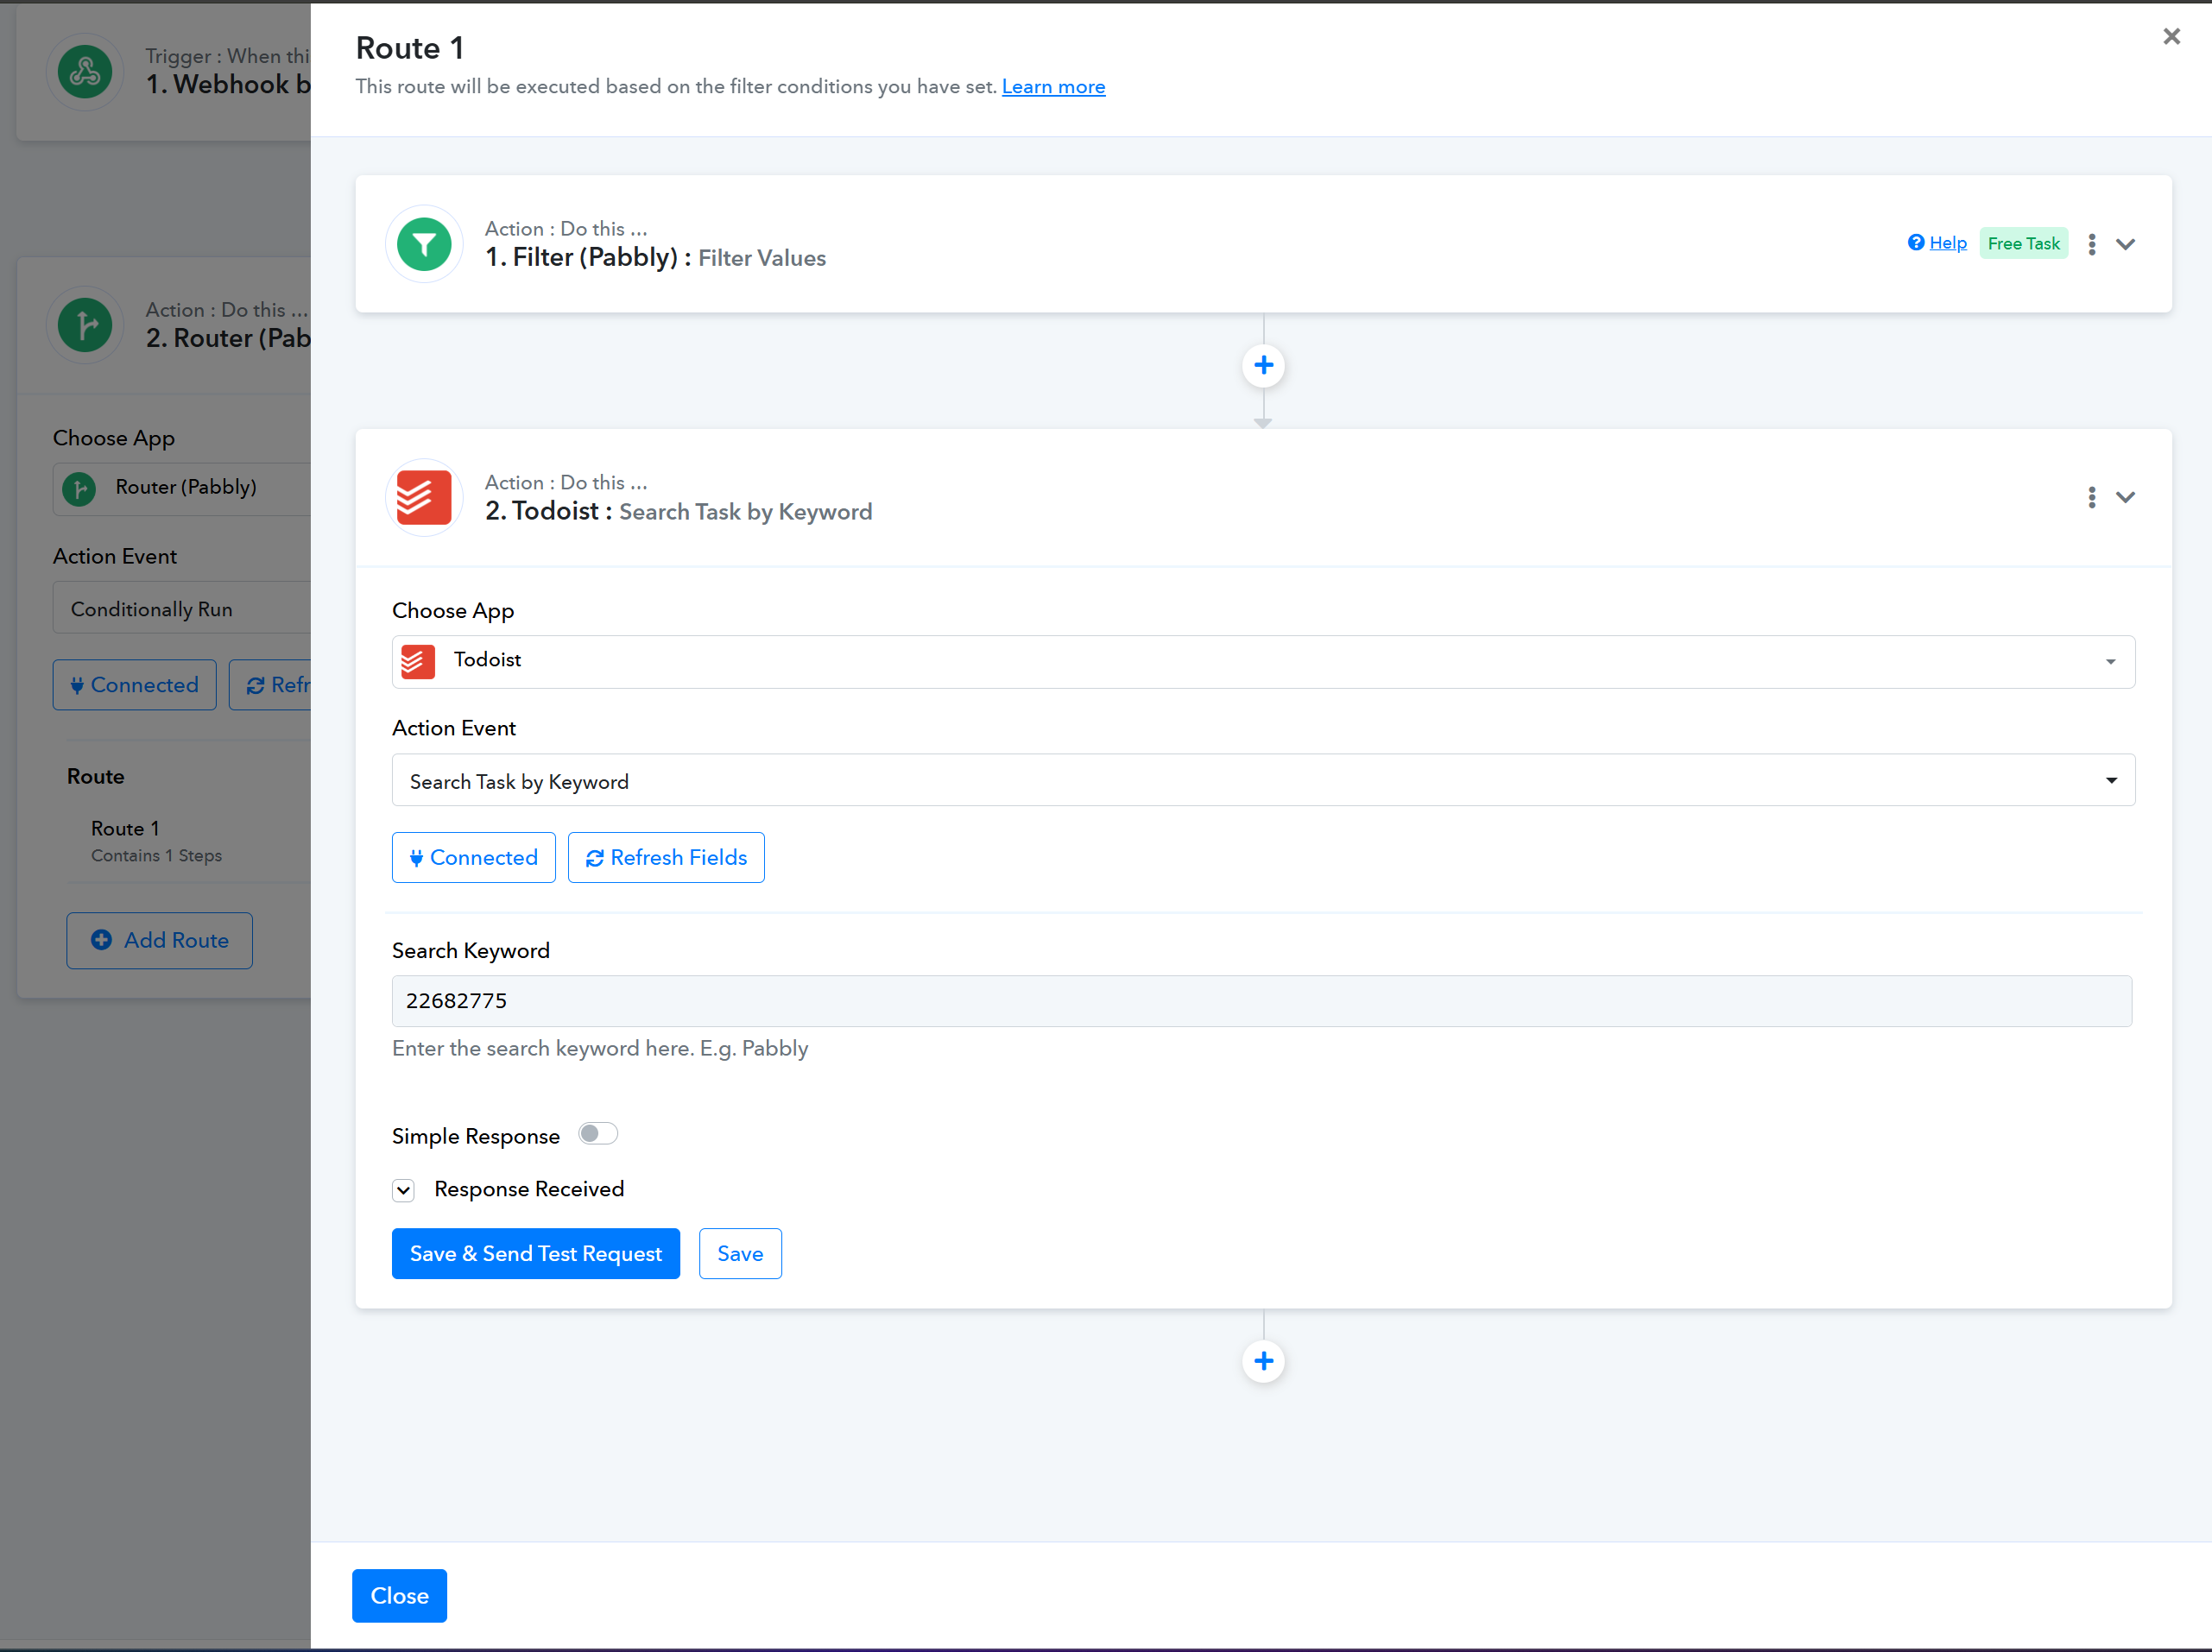Add a step between Filter and Todoist
This screenshot has width=2212, height=1652.
pos(1263,366)
